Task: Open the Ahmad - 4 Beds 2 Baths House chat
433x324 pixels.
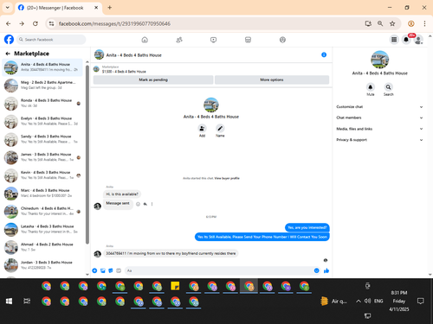Action: (x=42, y=247)
